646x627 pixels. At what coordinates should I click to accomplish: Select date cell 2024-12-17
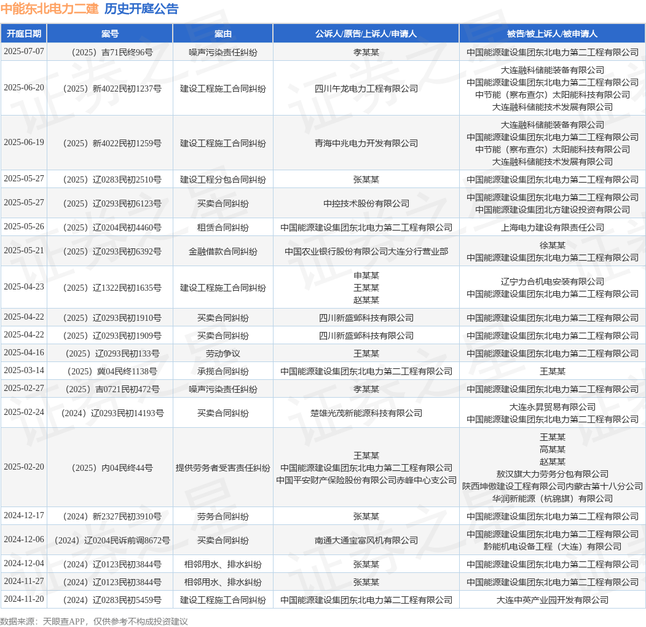tap(24, 515)
